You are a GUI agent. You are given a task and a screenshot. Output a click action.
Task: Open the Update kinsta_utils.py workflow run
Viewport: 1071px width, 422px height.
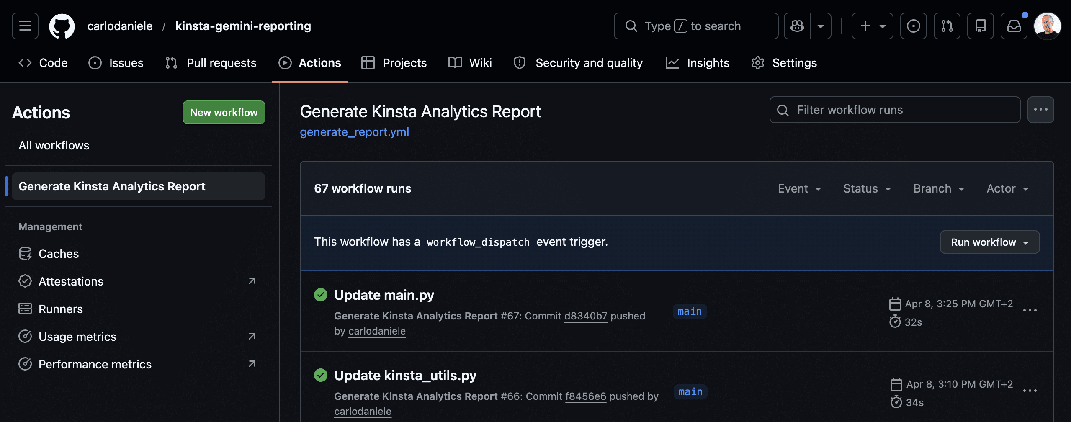click(x=405, y=376)
